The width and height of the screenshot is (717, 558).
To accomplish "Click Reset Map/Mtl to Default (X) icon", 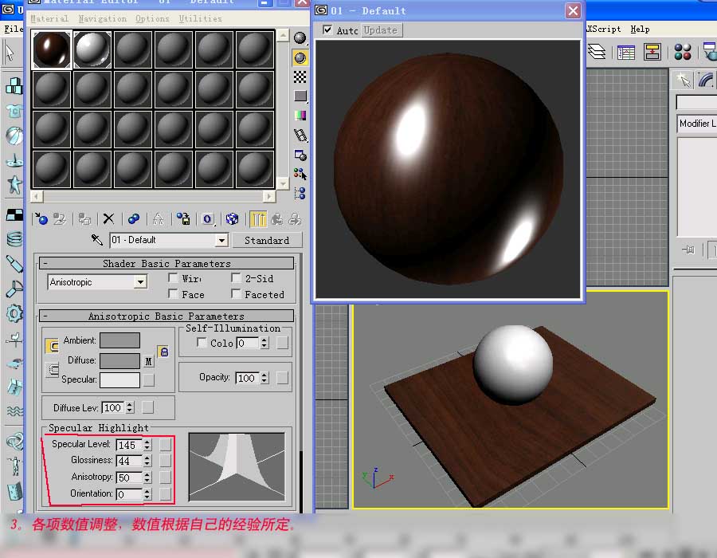I will tap(108, 218).
